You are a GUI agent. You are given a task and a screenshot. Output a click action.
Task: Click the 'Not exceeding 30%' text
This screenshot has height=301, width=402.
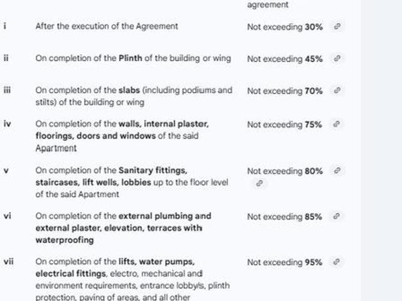[x=285, y=27]
